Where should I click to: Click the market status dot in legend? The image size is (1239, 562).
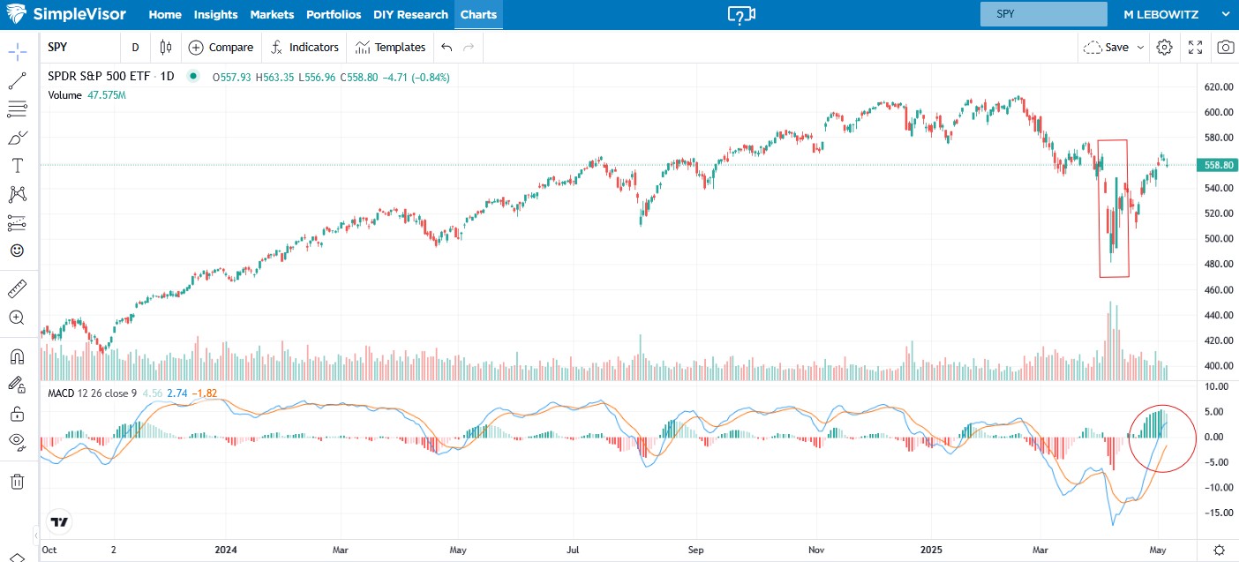pos(194,77)
